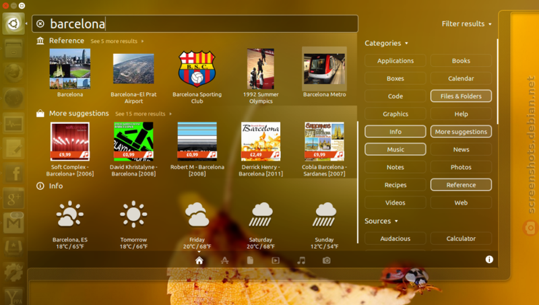Open Cobla Barcelona Sardanes album cover
539x305 pixels.
pyautogui.click(x=324, y=141)
